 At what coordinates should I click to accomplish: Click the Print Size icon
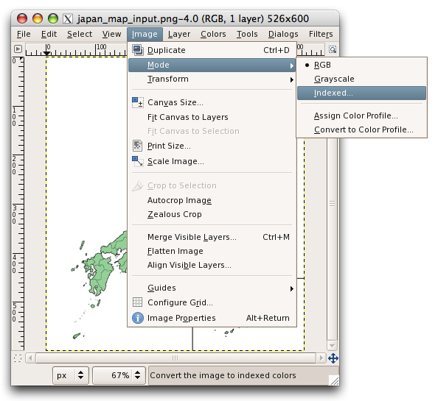[137, 146]
